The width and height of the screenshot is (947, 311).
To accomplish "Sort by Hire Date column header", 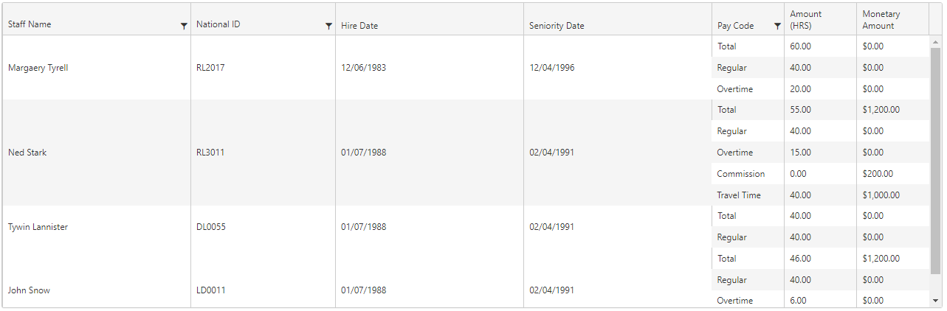I will coord(359,26).
